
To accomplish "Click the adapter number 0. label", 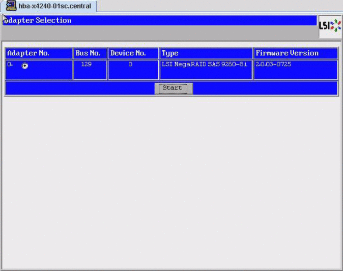I will coord(10,64).
